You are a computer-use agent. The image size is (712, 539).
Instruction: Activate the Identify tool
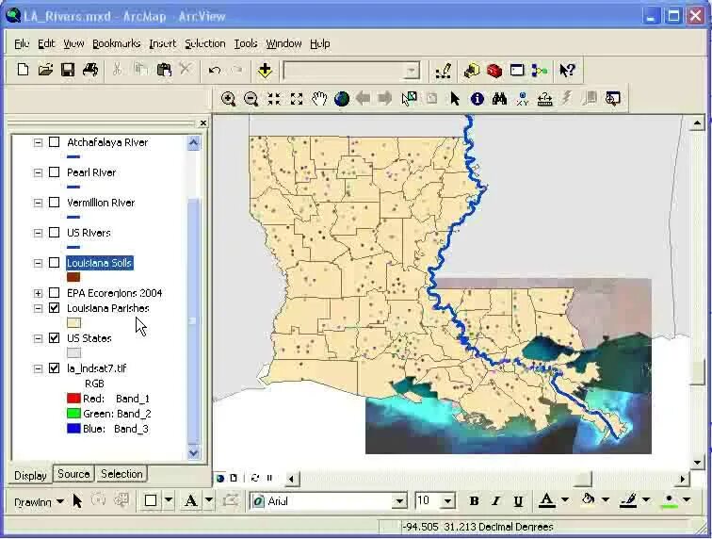tap(477, 99)
